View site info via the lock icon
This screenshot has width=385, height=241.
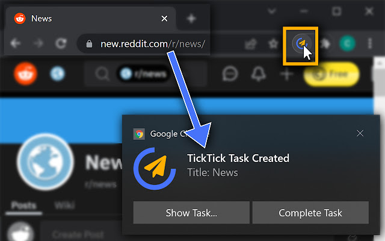coord(90,44)
